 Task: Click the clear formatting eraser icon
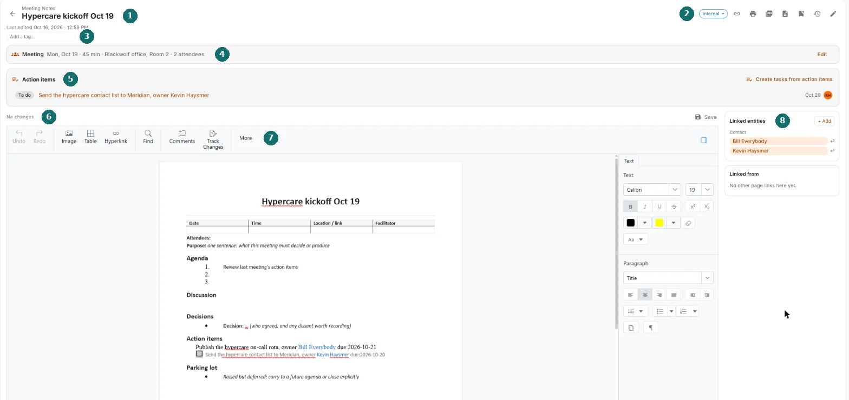(x=688, y=223)
